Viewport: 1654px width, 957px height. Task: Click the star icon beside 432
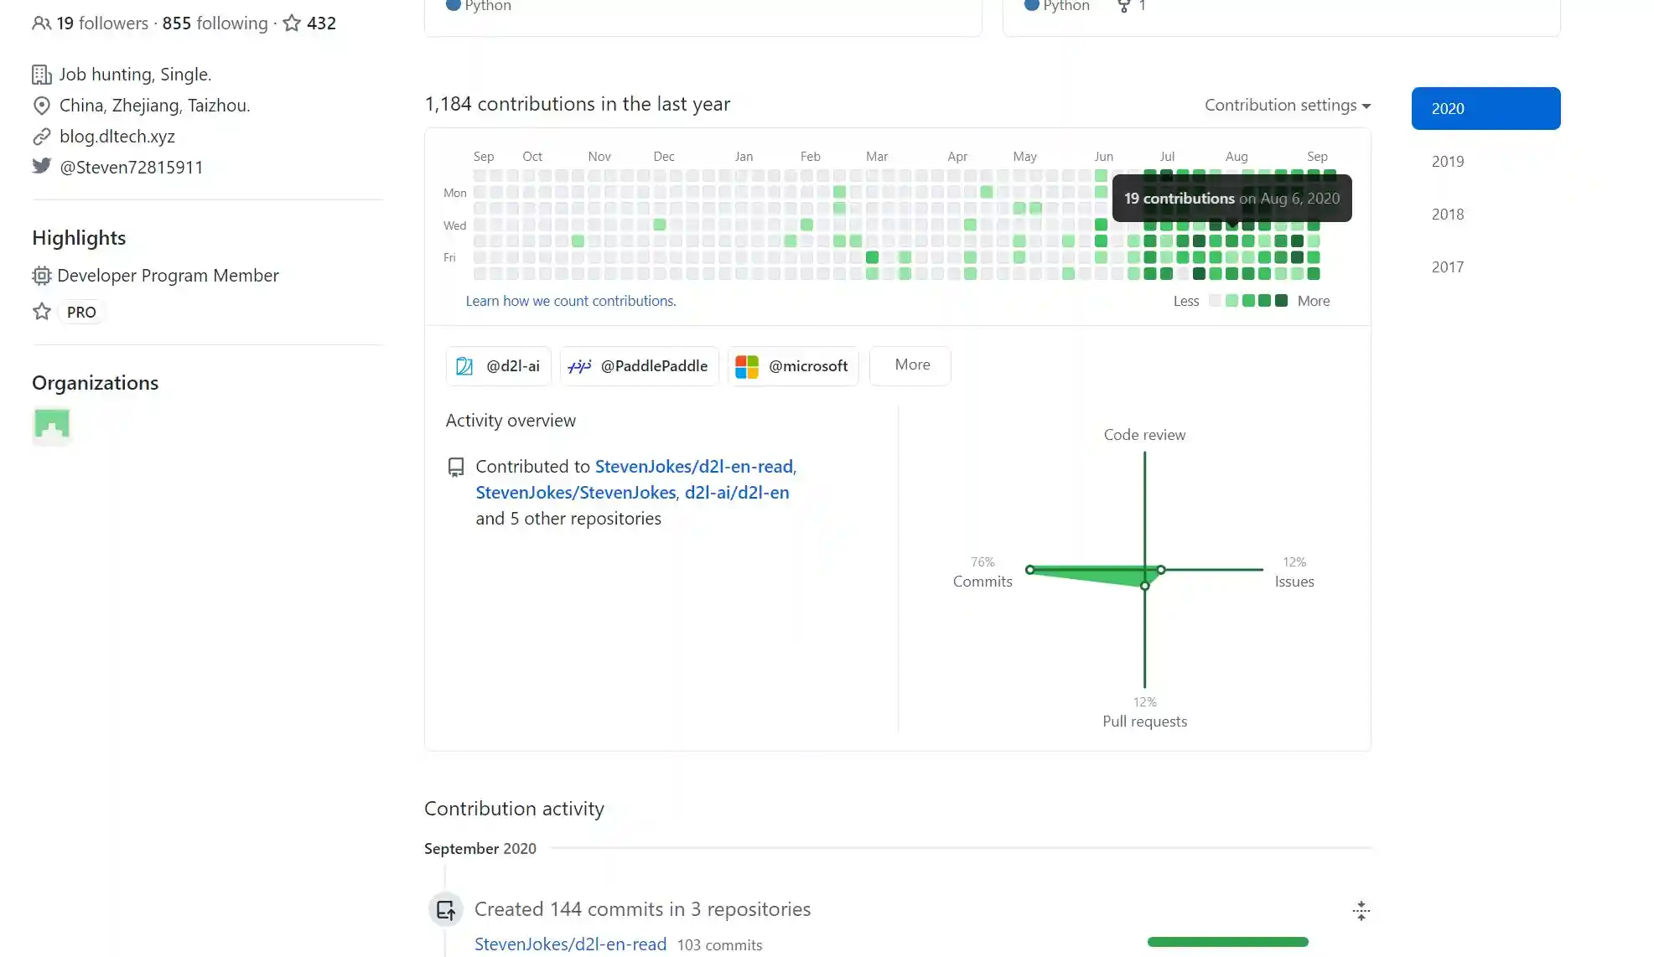tap(292, 23)
